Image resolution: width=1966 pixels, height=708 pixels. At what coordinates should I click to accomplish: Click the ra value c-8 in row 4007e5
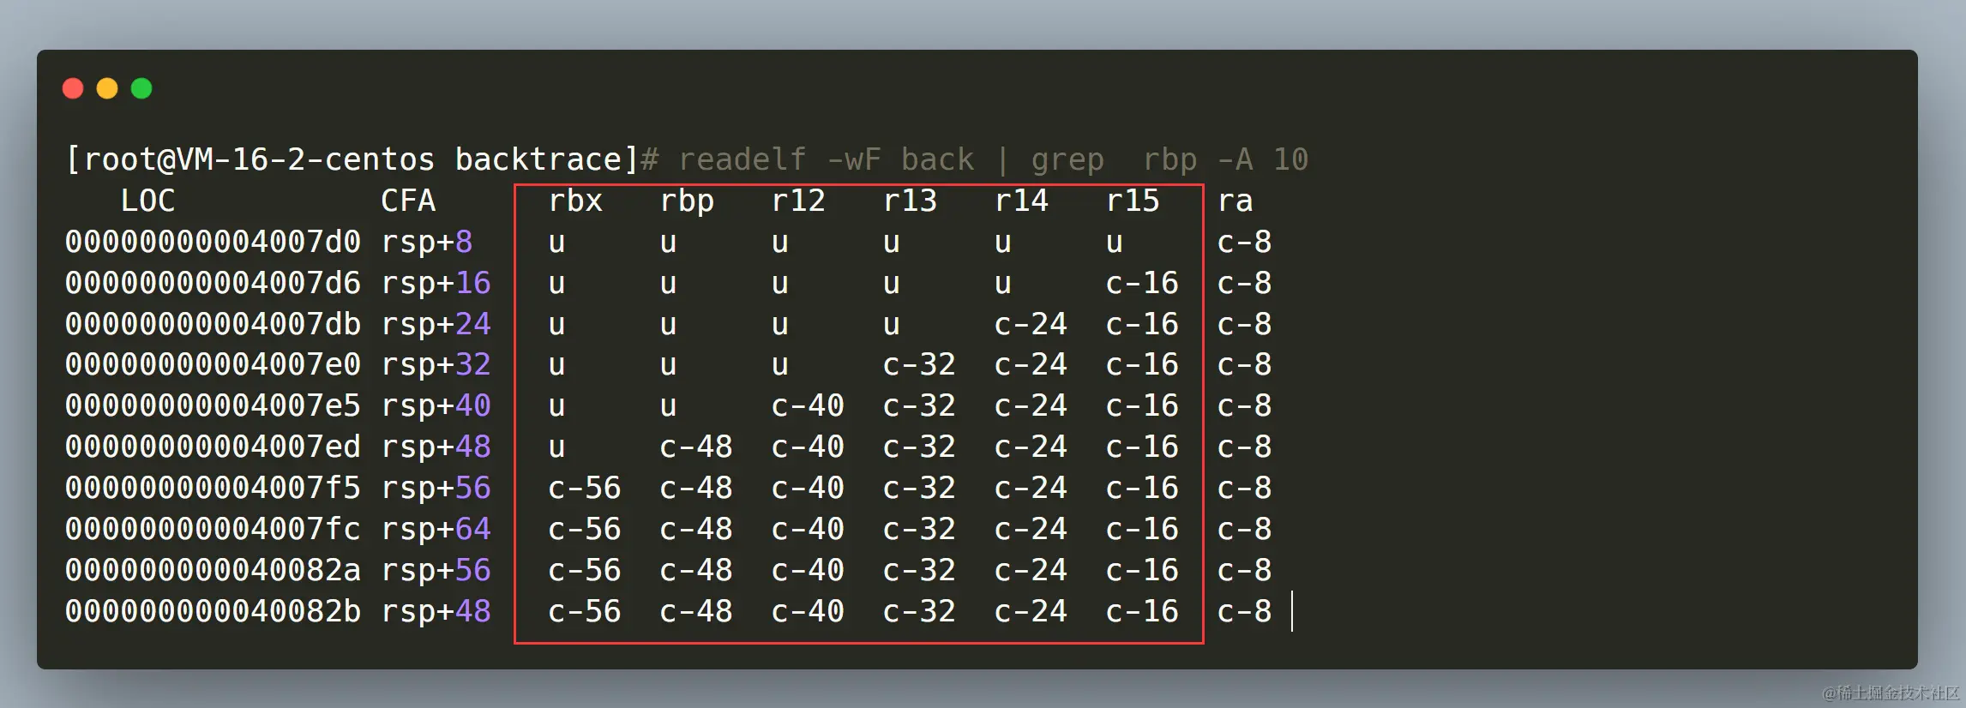pos(1245,405)
